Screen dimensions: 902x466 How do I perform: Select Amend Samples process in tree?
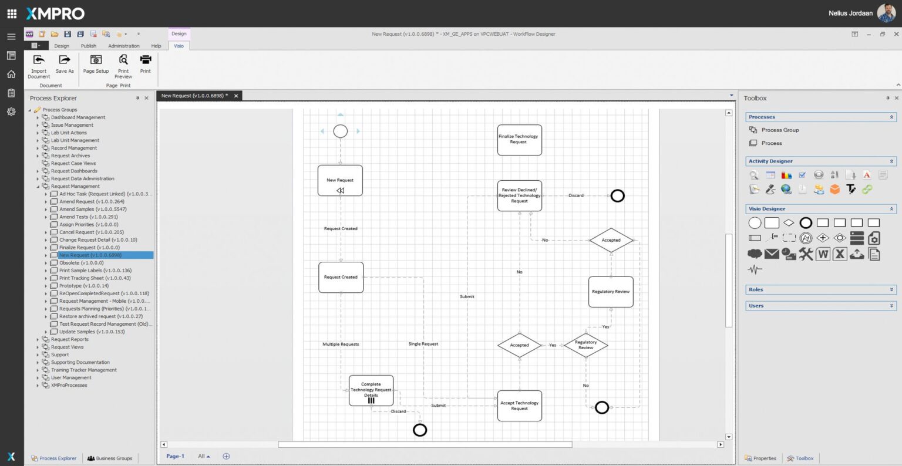(x=92, y=209)
